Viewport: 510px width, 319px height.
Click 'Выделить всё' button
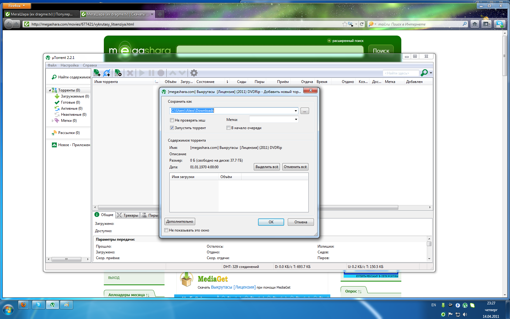267,167
